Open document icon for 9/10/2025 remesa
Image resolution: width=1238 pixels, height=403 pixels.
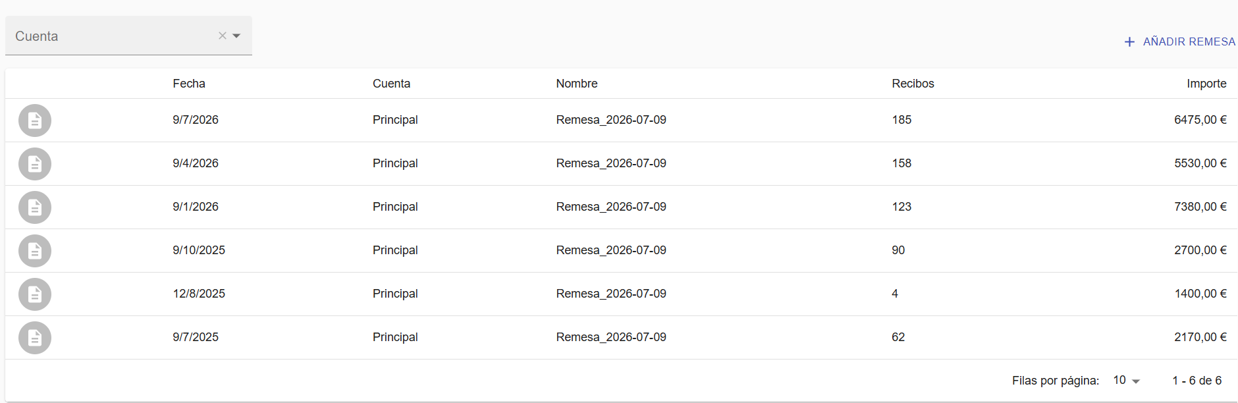pyautogui.click(x=35, y=251)
